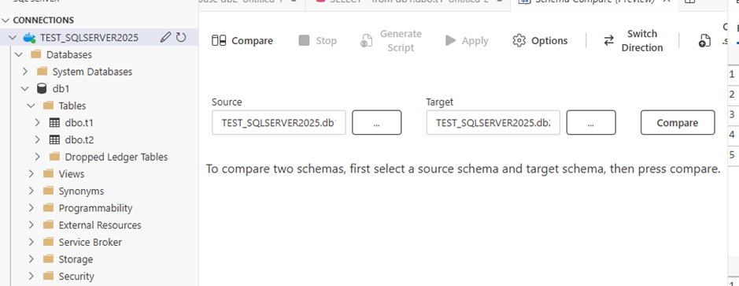
Task: Click the Generate Script toolbar icon
Action: (x=366, y=41)
